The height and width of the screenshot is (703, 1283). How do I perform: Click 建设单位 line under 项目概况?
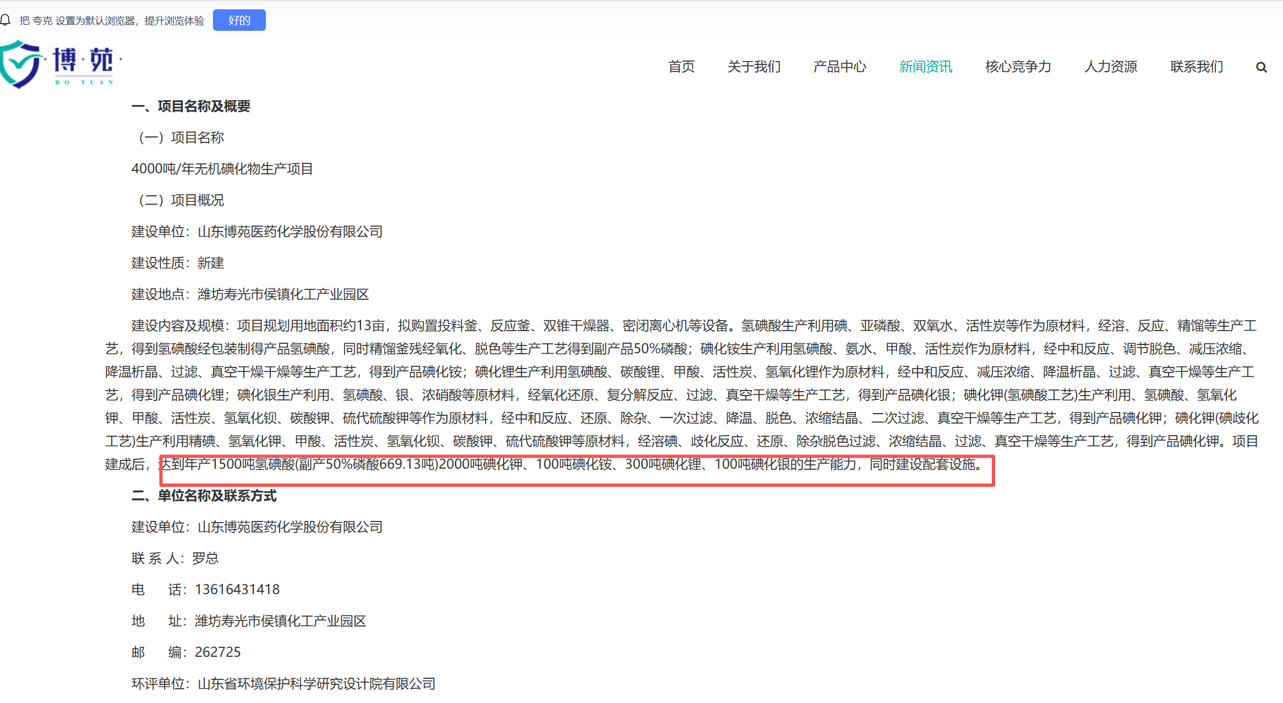coord(257,232)
